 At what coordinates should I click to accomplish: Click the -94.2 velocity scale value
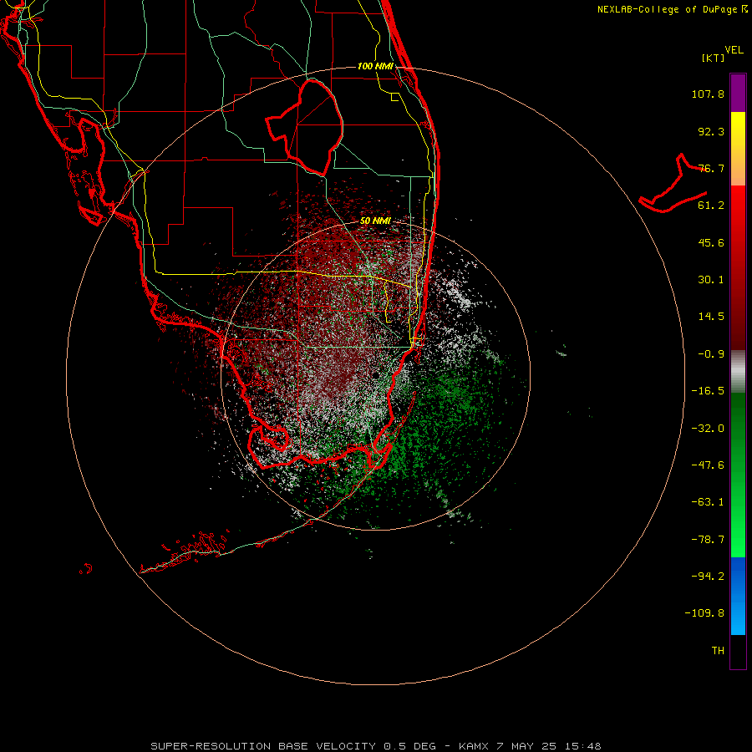[x=708, y=577]
